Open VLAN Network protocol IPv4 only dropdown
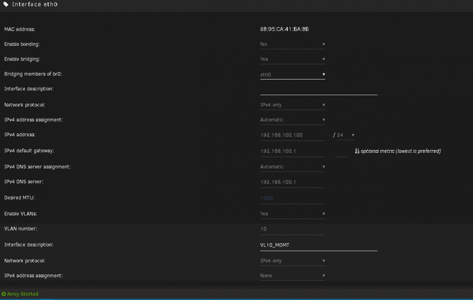Image resolution: width=473 pixels, height=300 pixels. (292, 260)
